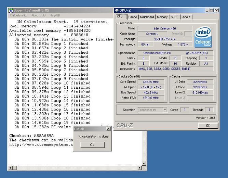
Task: Click the CPU-Z OK button
Action: click(208, 126)
